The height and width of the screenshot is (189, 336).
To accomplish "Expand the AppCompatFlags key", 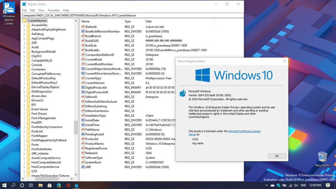I will coord(24,38).
